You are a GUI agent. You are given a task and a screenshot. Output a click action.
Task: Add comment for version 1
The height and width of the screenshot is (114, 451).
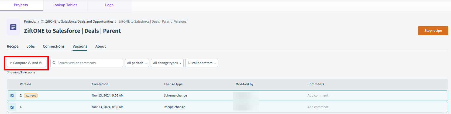(318, 107)
